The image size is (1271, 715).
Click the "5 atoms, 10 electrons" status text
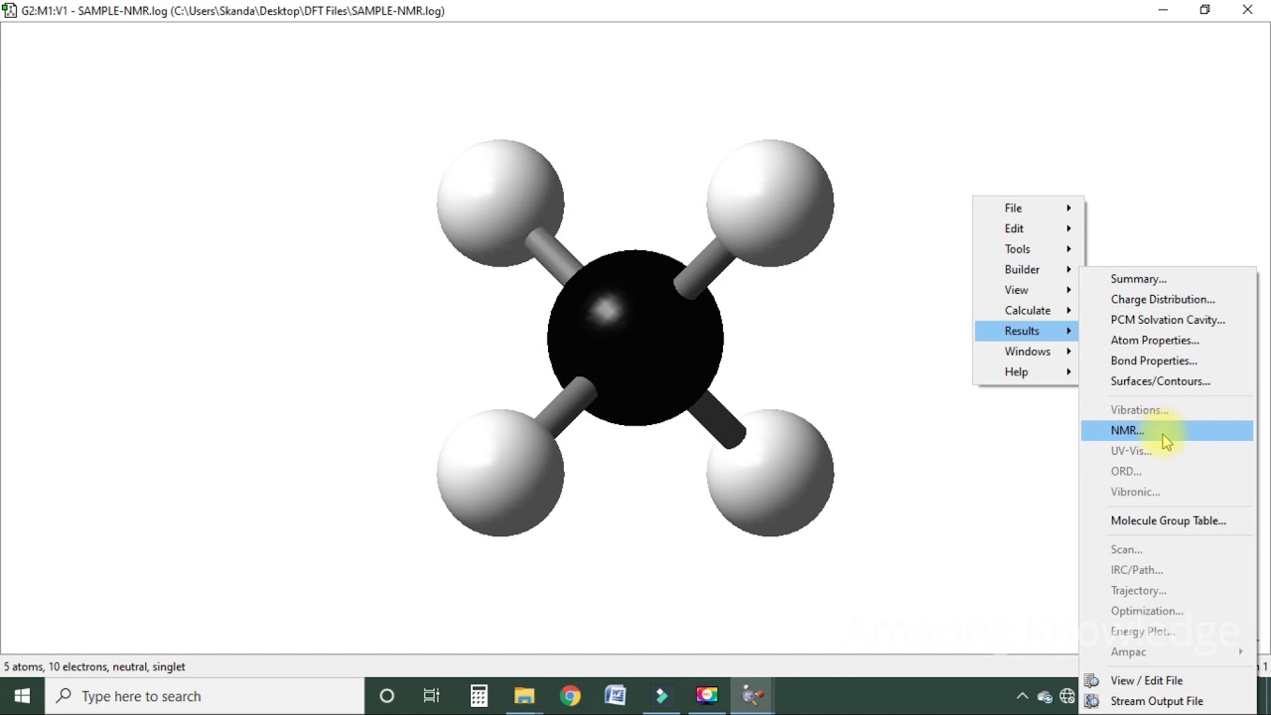pos(95,666)
